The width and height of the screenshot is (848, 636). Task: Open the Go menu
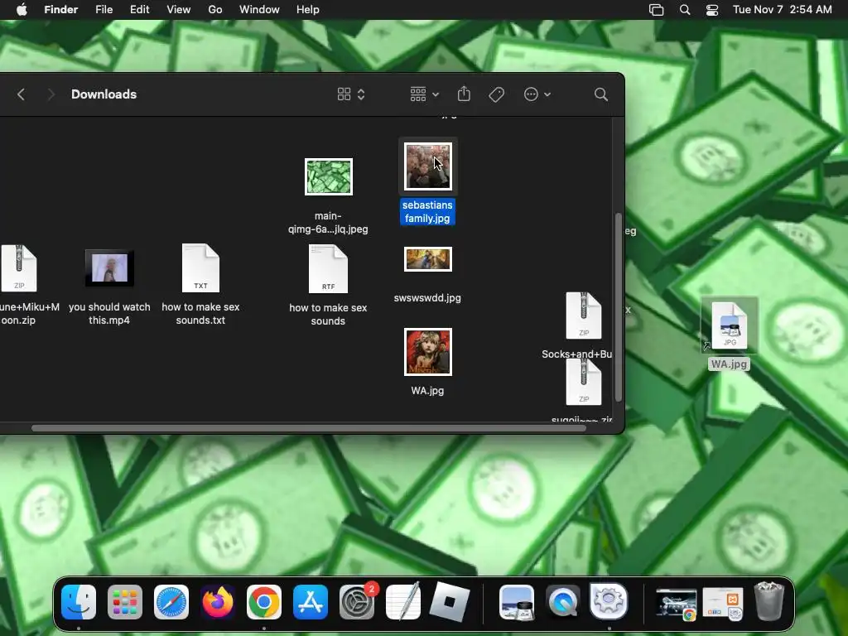coord(215,10)
